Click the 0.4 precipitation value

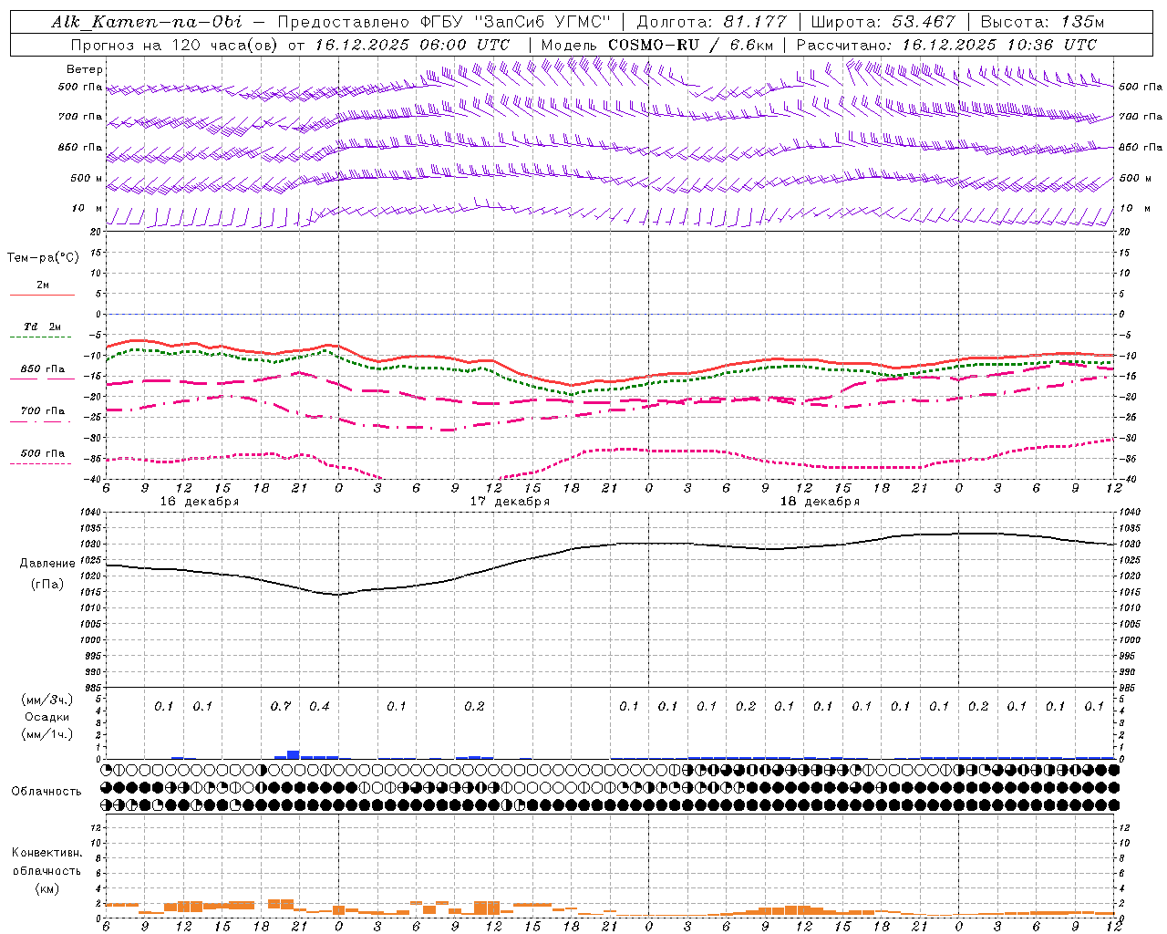319,706
